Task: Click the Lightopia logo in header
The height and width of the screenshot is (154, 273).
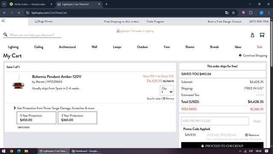Action: [135, 31]
